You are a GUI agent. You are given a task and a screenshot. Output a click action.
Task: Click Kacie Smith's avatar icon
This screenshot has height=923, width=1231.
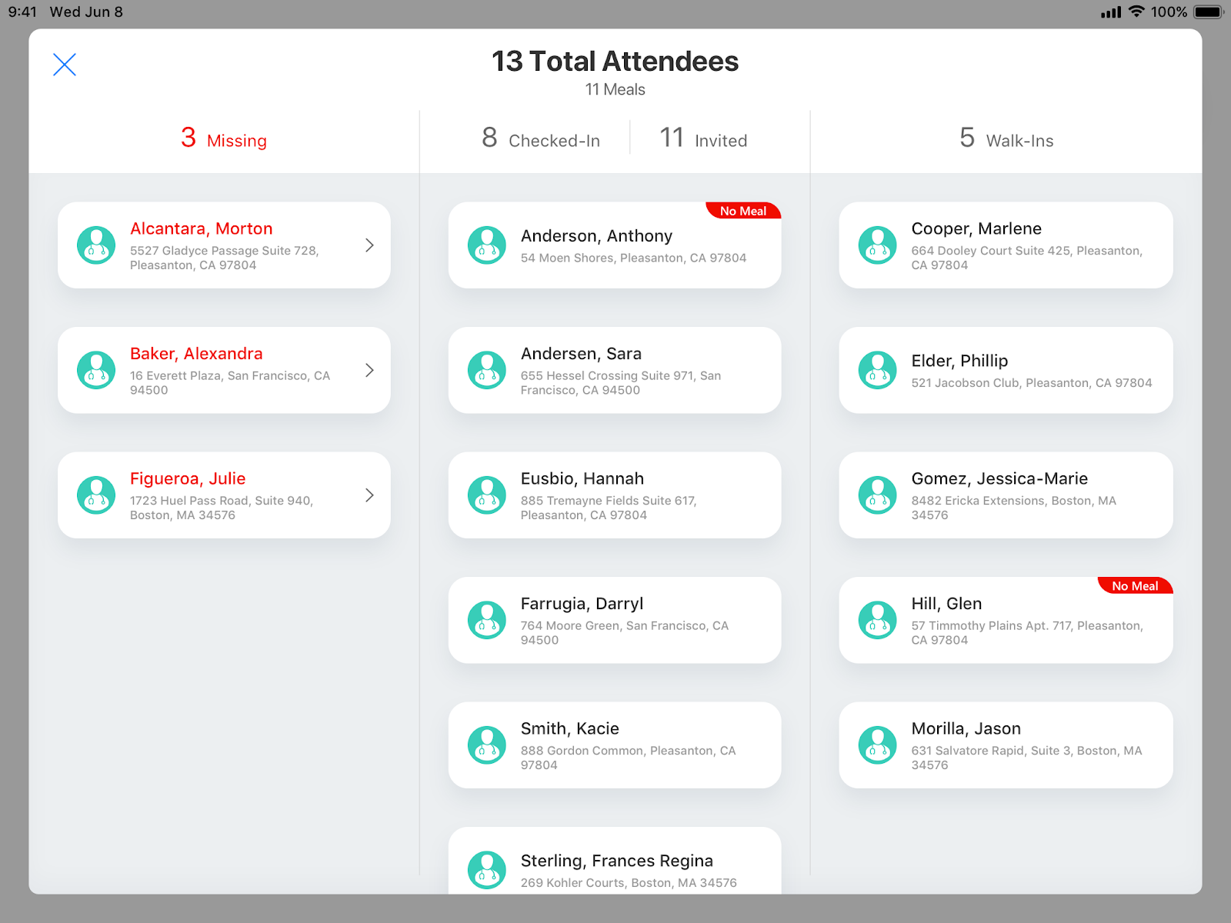487,745
